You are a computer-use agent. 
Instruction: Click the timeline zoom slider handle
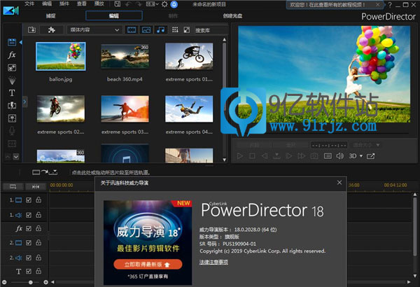tap(31, 282)
